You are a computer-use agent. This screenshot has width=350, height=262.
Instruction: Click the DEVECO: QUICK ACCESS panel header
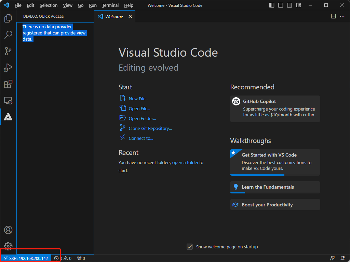43,16
